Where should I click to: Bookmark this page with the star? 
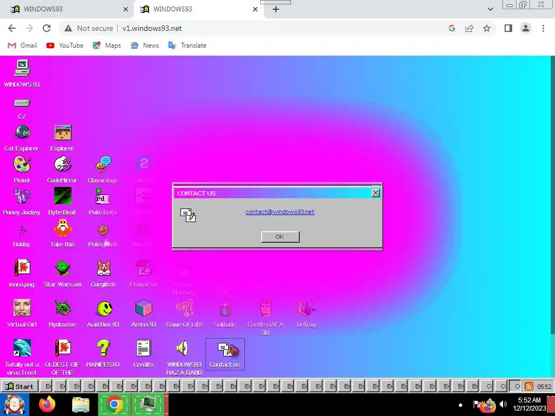point(487,28)
